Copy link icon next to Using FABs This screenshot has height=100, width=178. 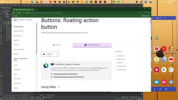pos(59,87)
